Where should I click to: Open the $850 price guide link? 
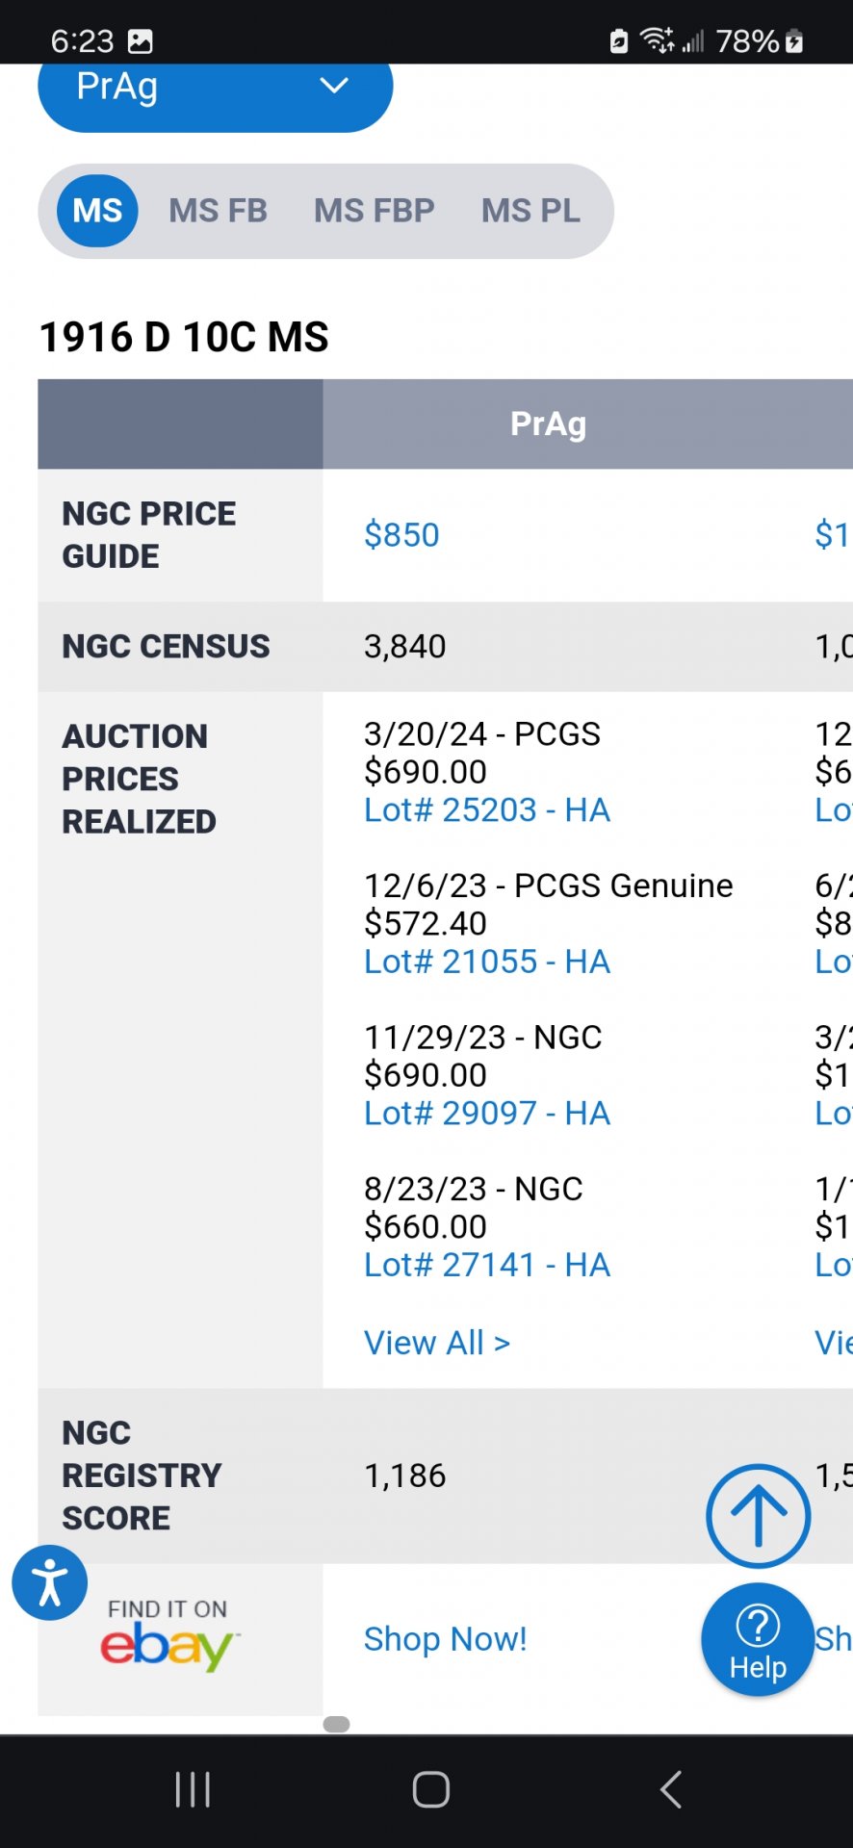click(401, 535)
